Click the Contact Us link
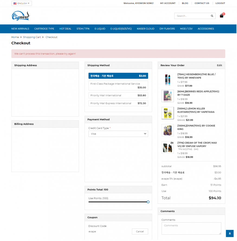 pos(202,3)
